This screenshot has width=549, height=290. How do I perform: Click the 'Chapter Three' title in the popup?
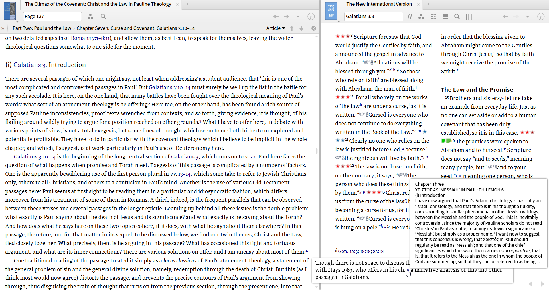click(x=429, y=184)
